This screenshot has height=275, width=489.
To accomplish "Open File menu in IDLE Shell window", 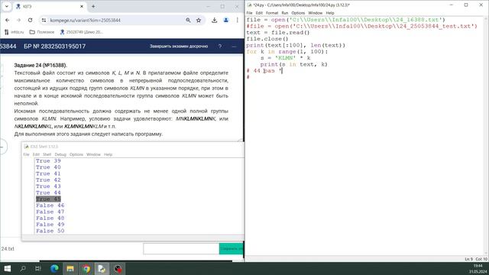I will (27, 154).
